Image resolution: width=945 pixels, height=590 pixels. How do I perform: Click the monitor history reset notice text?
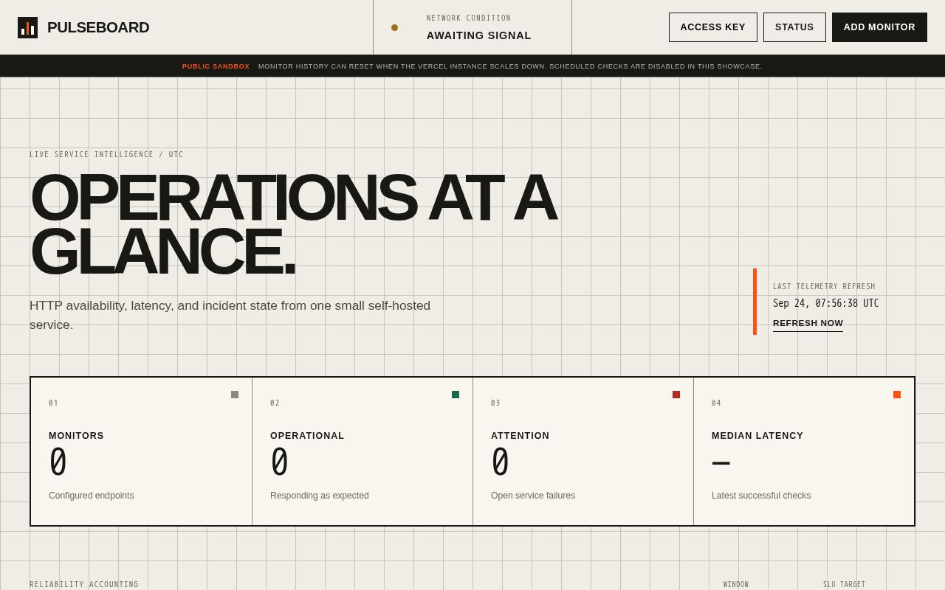click(510, 66)
